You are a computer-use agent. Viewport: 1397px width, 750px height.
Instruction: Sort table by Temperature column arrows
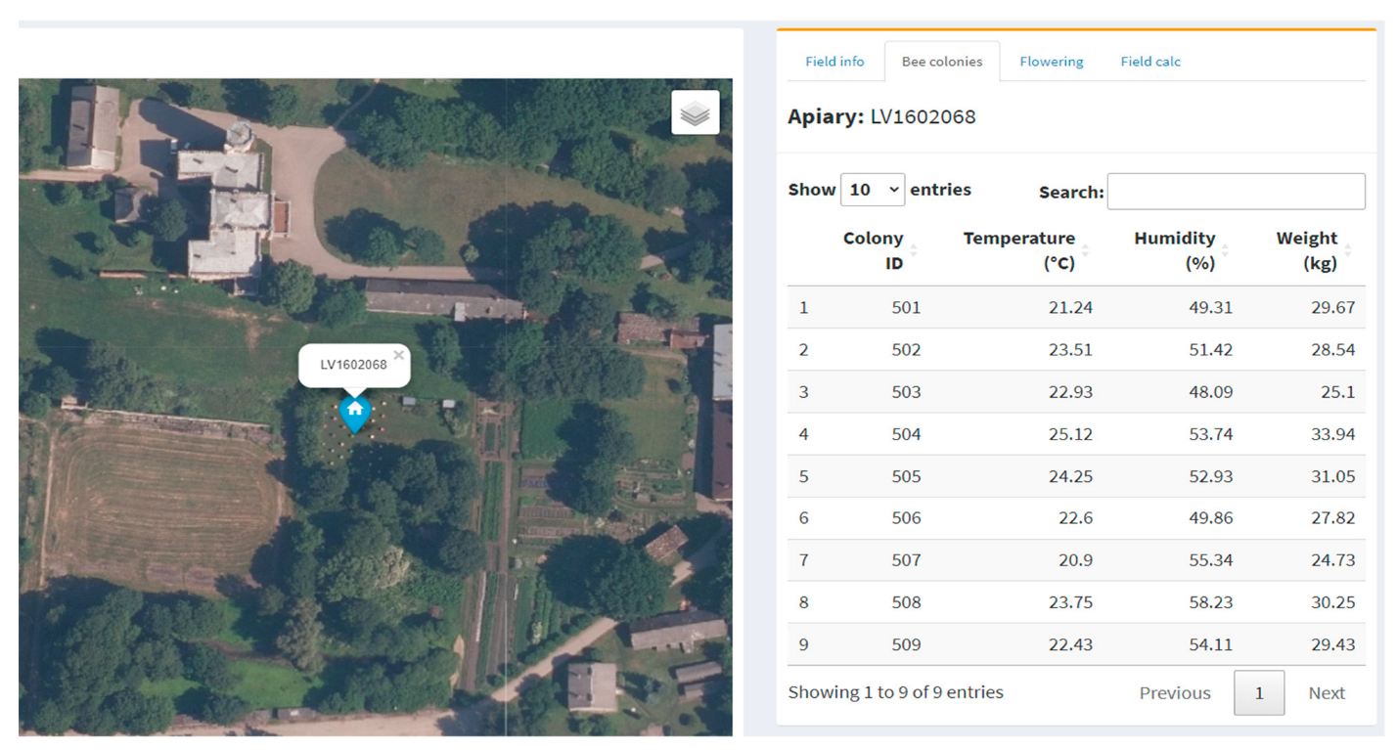coord(1084,251)
